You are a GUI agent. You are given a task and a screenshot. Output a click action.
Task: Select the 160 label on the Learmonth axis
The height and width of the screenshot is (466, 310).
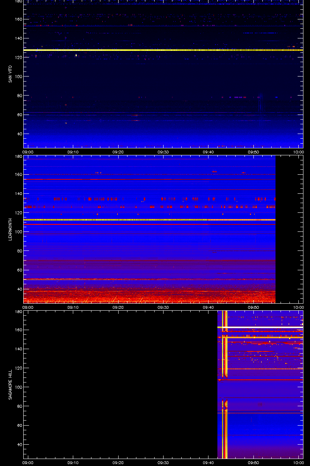point(18,174)
